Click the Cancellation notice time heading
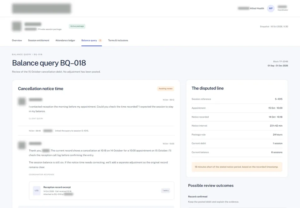This screenshot has width=300, height=208. [x=41, y=89]
